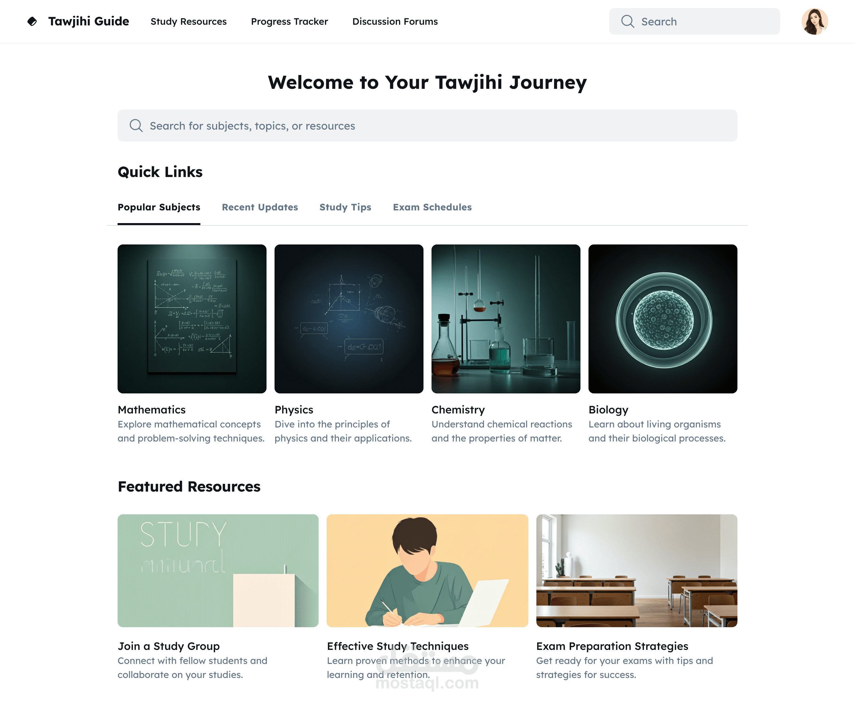This screenshot has width=855, height=706.
Task: Open Effective Study Techniques illustration
Action: tap(427, 570)
